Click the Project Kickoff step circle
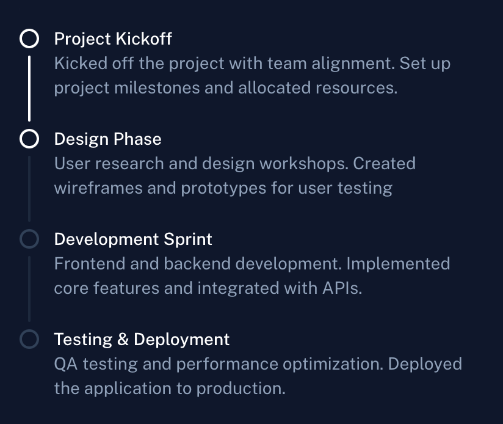Viewport: 503px width, 424px height. (x=29, y=38)
